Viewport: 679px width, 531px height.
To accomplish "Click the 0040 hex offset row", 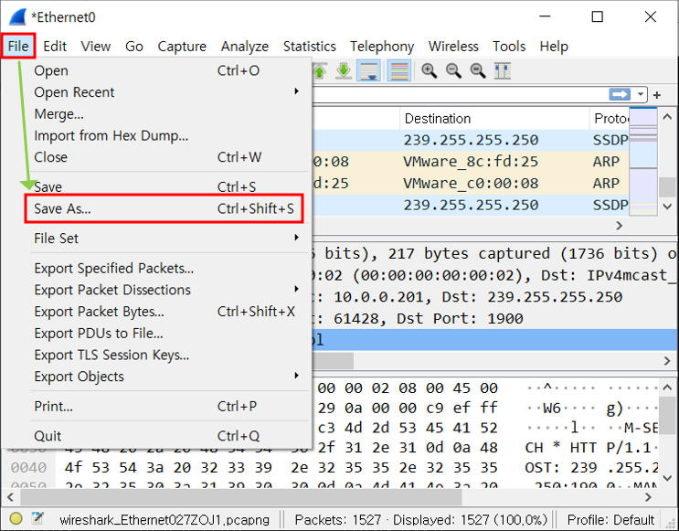I will 28,467.
